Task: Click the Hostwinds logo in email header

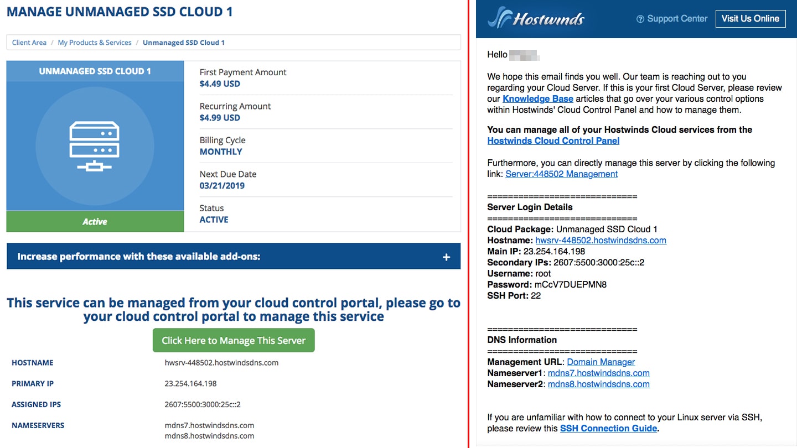Action: (x=536, y=18)
